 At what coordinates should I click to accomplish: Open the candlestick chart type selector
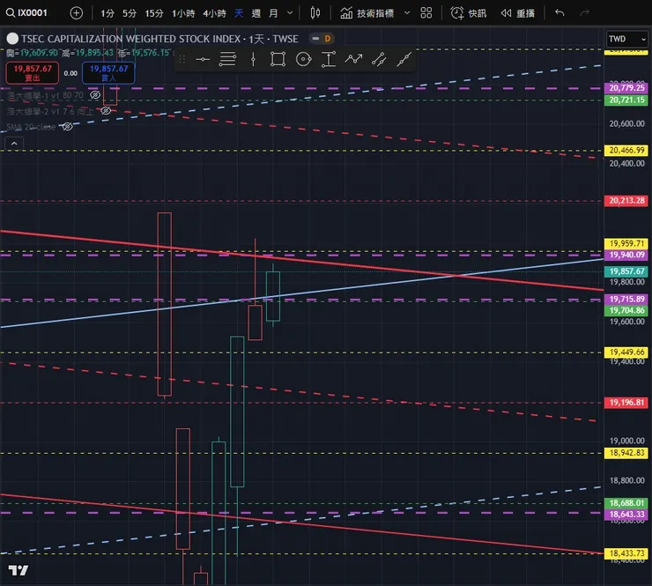click(315, 13)
